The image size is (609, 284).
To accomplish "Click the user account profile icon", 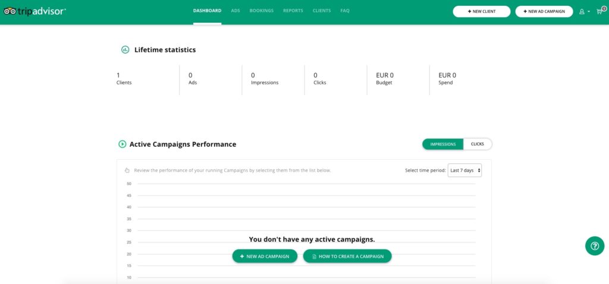I will [x=582, y=11].
